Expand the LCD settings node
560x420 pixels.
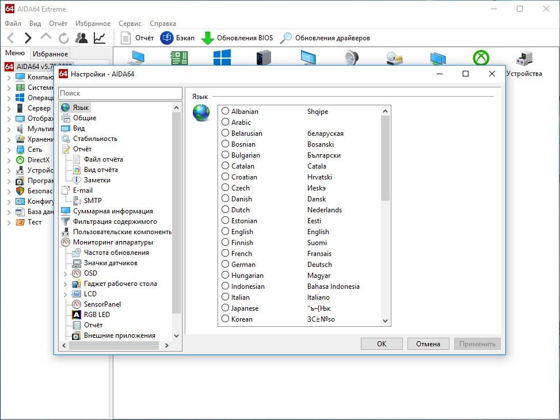point(65,295)
